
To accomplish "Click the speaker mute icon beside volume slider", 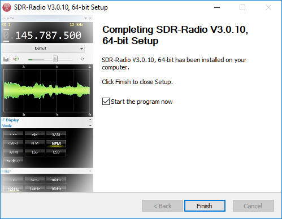I will click(16, 59).
